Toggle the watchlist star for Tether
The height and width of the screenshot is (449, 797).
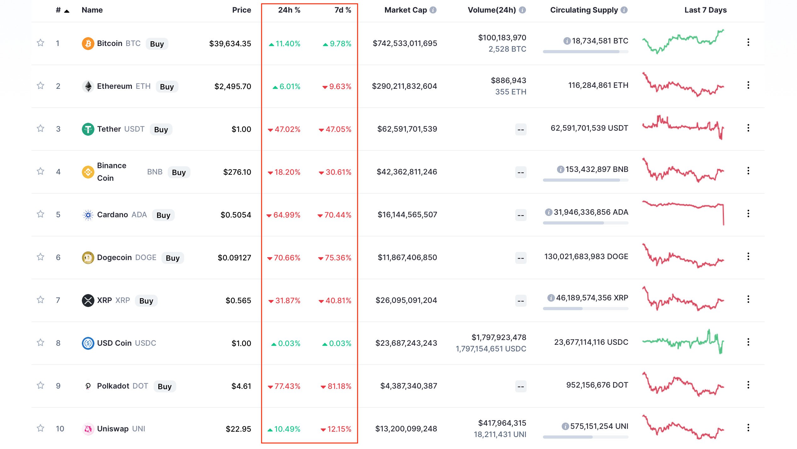pos(40,128)
